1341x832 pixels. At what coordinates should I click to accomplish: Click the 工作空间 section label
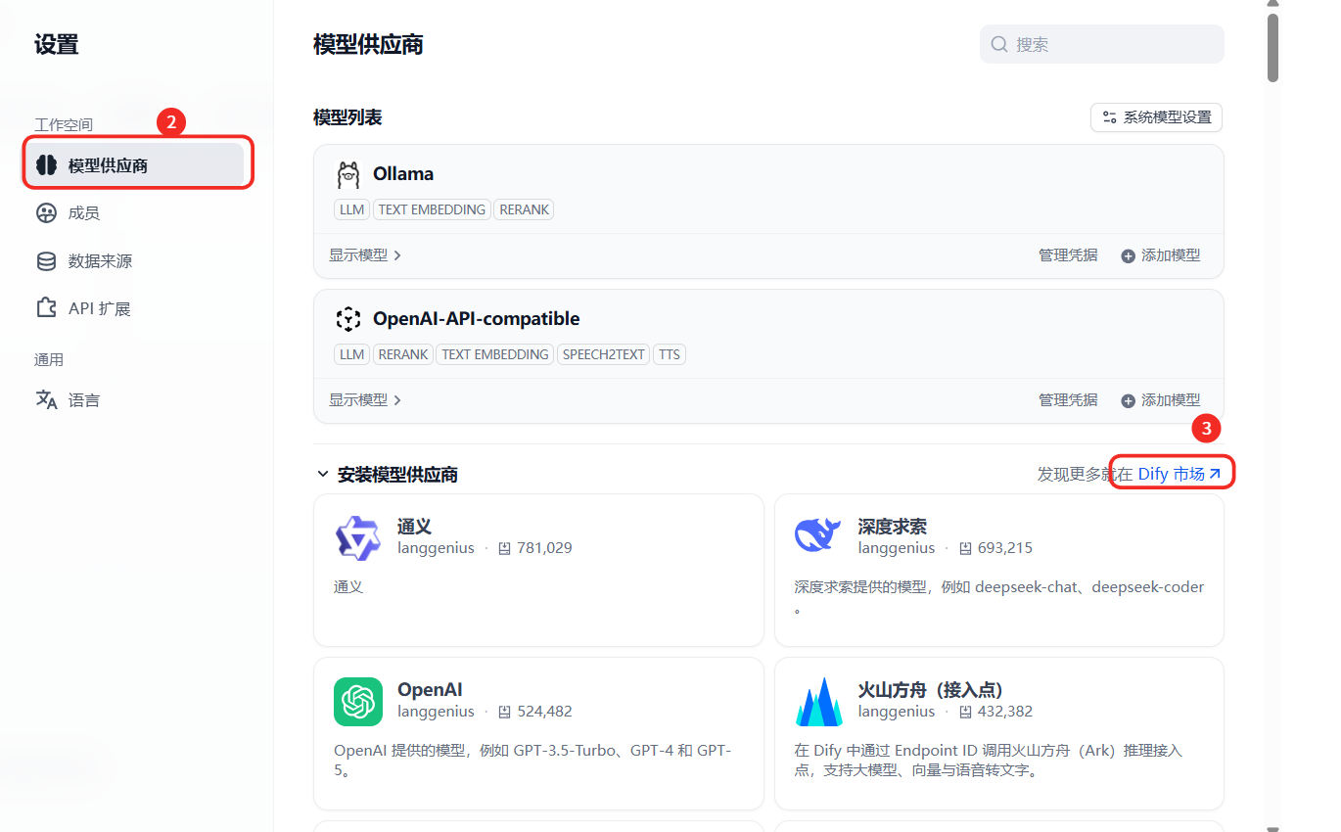[64, 124]
